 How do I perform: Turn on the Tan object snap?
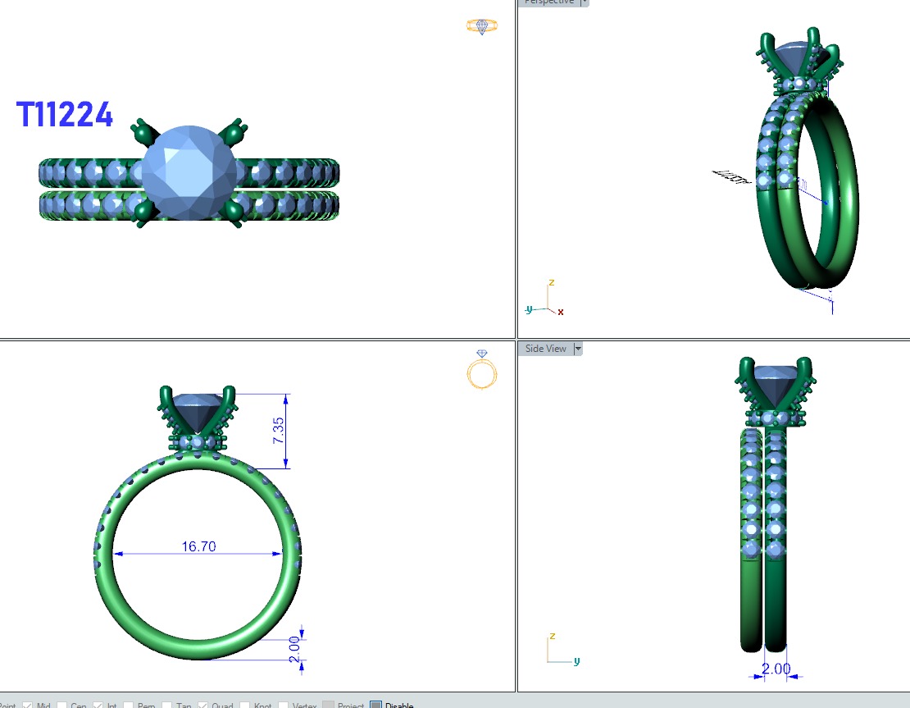pos(167,705)
